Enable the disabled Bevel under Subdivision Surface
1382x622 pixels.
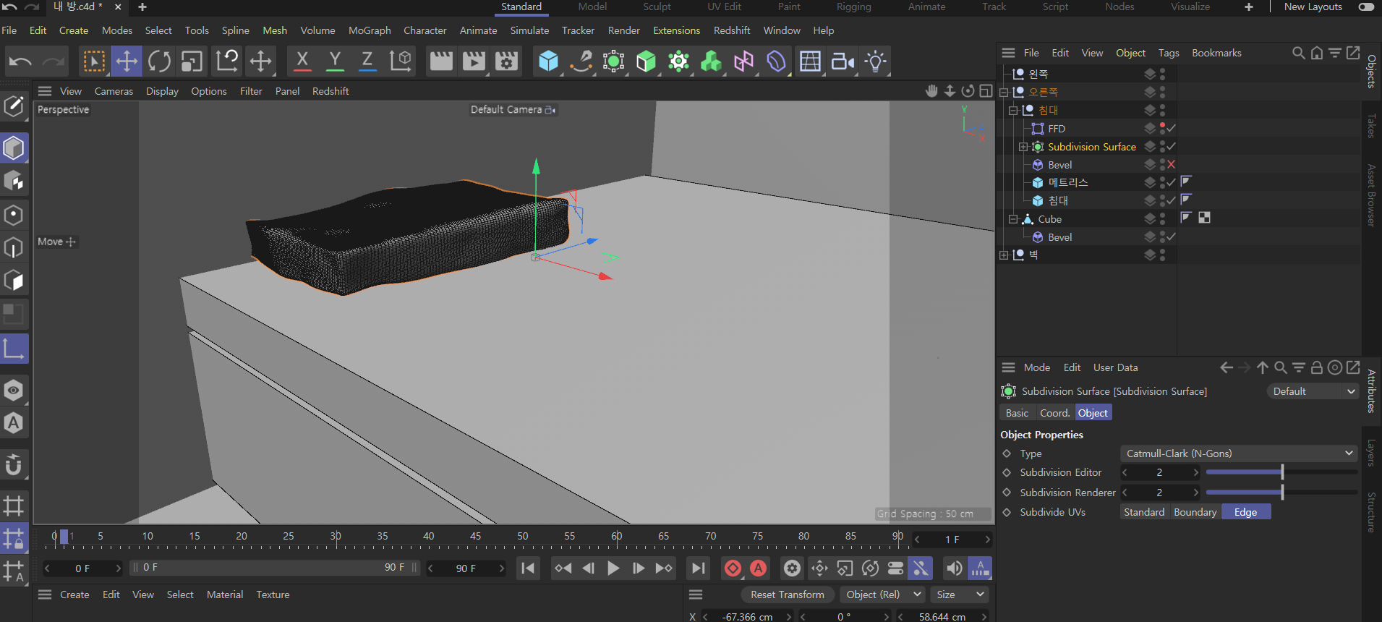click(1171, 165)
